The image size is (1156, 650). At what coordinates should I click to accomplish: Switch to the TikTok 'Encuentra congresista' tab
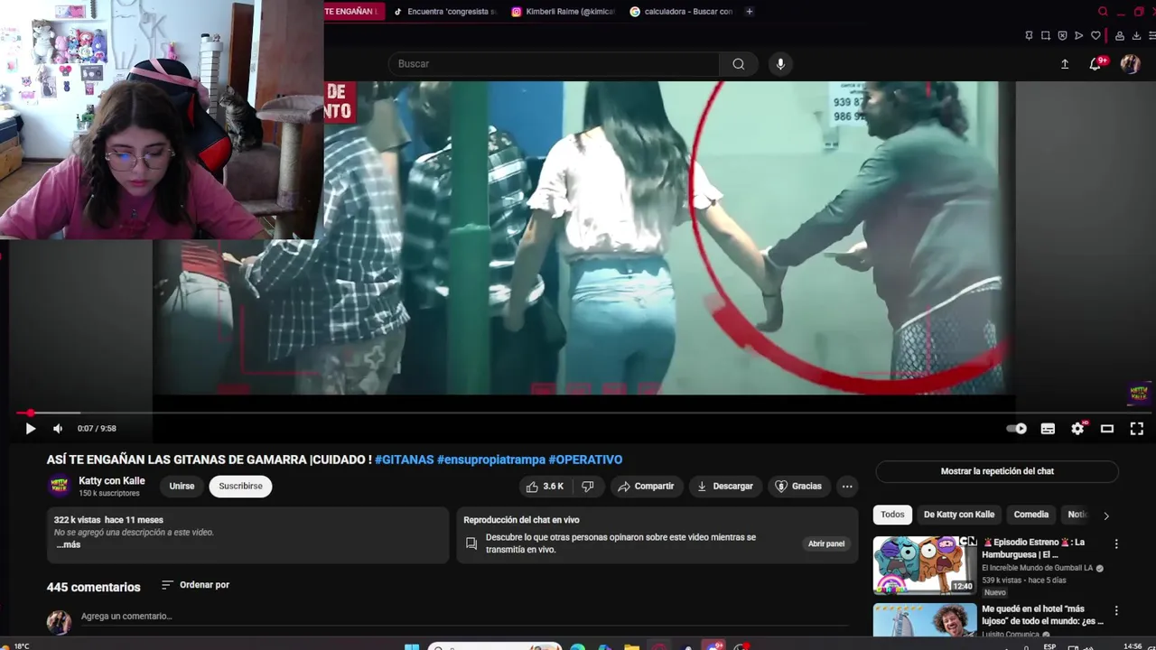(444, 12)
